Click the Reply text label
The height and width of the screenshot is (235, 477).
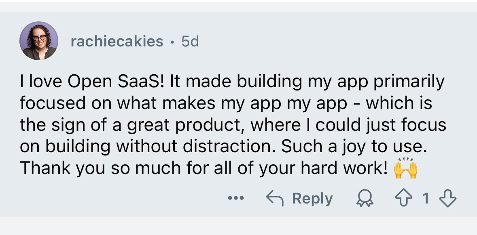tap(312, 198)
